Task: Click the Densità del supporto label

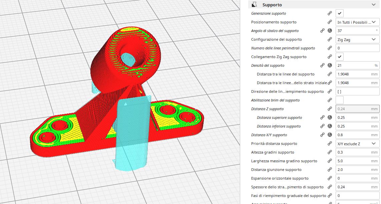Action: 268,65
